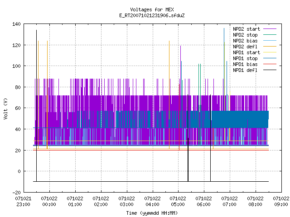290x217 pixels.
Task: Click the 071022 04:00 time tick label
Action: (x=152, y=202)
